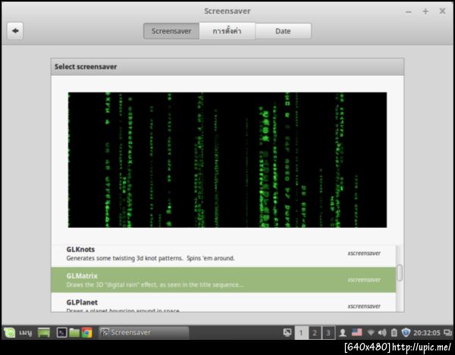Click the GLMatrix screensaver preview
Viewport: 455px width, 355px height.
click(227, 160)
